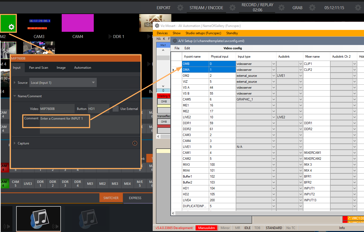Image resolution: width=364 pixels, height=232 pixels.
Task: Expand the Capture section
Action: (x=15, y=143)
